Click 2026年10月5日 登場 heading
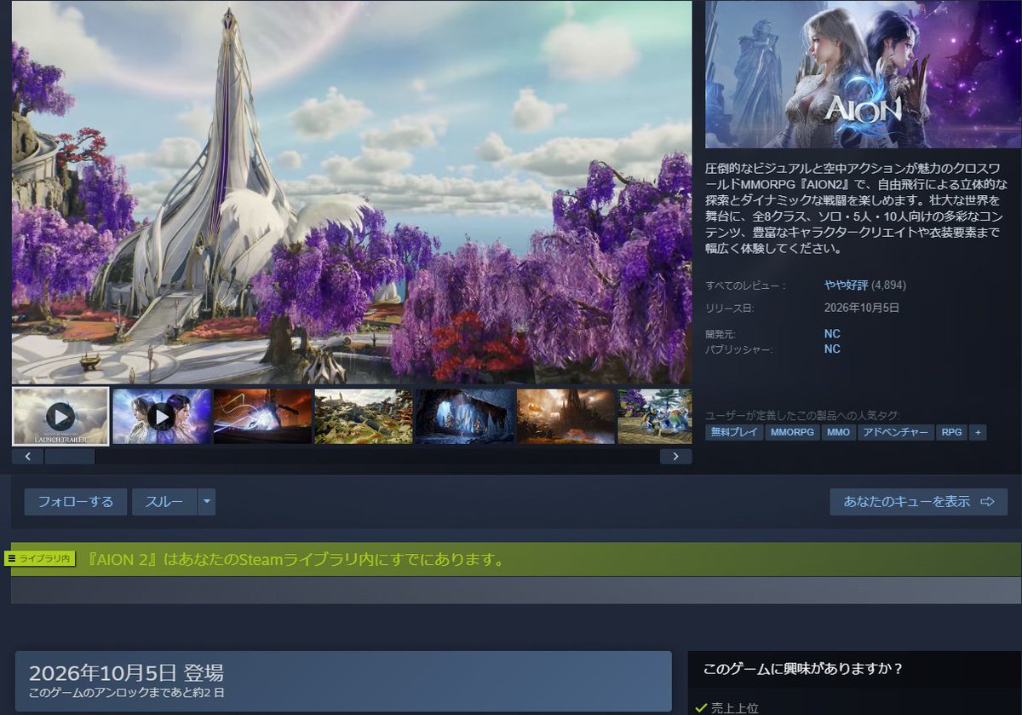Viewport: 1022px width, 715px height. click(x=127, y=672)
